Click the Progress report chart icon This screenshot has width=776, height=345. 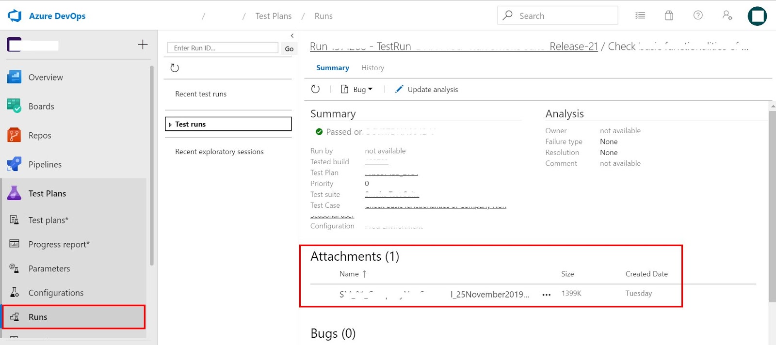tap(15, 243)
